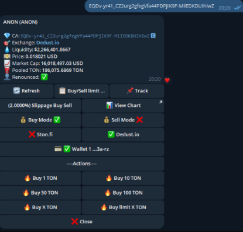The height and width of the screenshot is (232, 243).
Task: Enable Buy Mode toggle
Action: pyautogui.click(x=40, y=120)
